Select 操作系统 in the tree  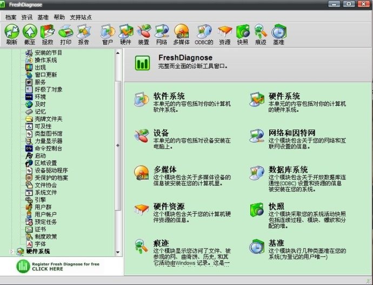pos(45,60)
